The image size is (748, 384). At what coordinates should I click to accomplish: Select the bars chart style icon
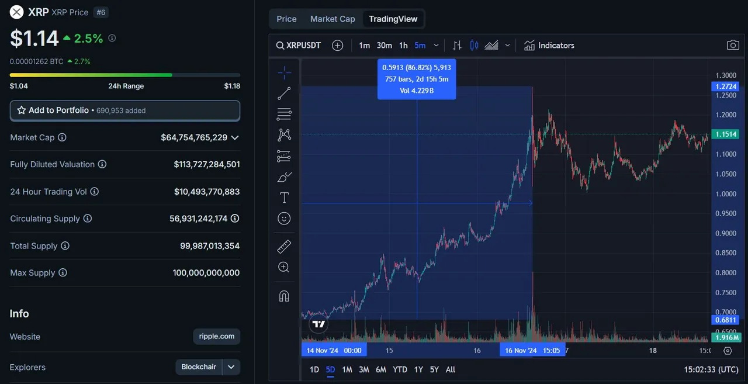(x=457, y=46)
